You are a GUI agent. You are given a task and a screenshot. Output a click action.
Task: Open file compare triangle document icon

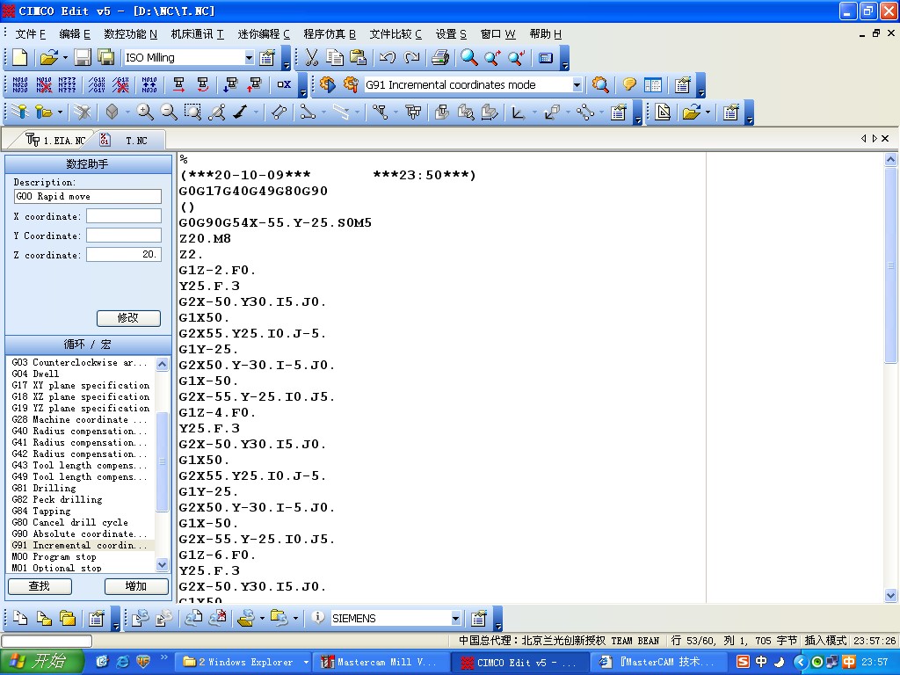[x=663, y=112]
